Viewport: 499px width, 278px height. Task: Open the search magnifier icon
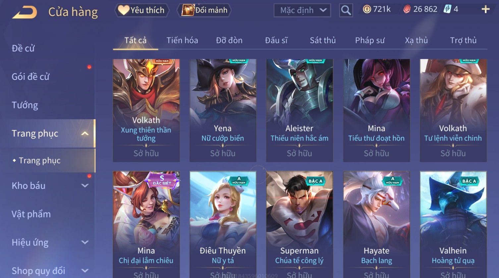346,11
